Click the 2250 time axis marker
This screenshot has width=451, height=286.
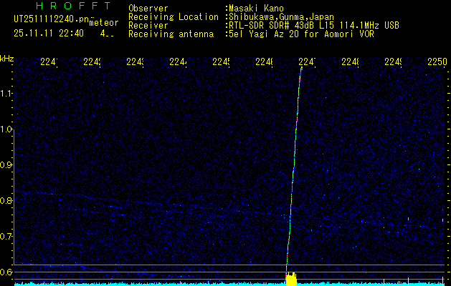437,62
